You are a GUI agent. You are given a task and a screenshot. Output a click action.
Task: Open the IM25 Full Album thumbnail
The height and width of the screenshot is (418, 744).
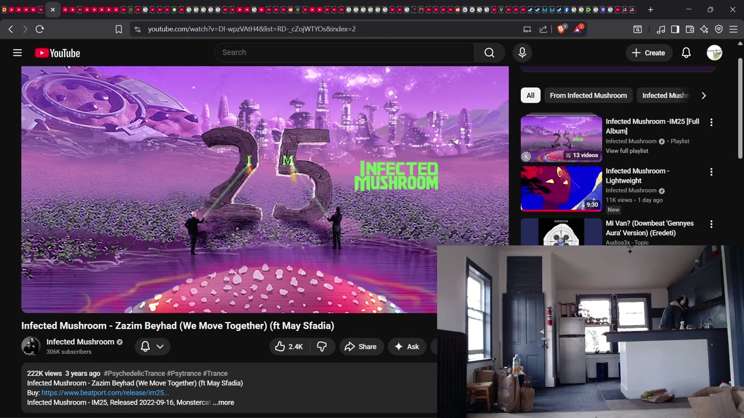(561, 139)
